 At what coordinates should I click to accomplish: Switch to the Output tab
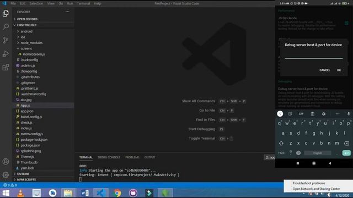tap(150, 157)
